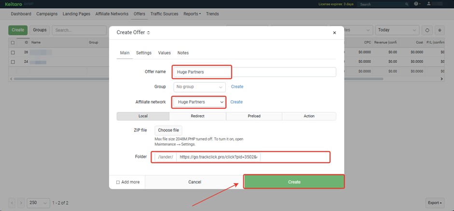Expand the Reports menu
This screenshot has height=211, width=454.
pyautogui.click(x=192, y=14)
